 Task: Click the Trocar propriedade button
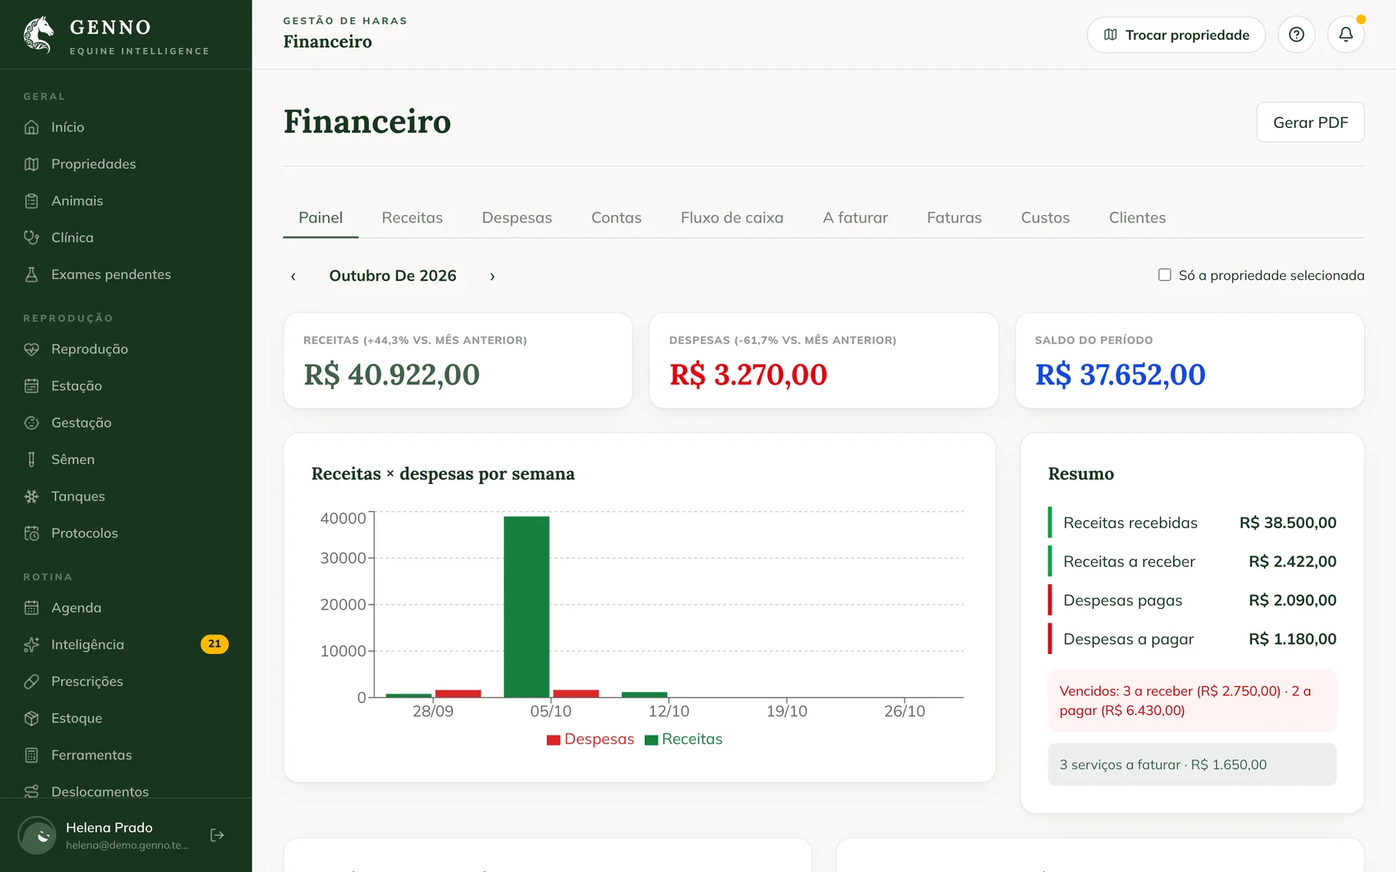1176,34
